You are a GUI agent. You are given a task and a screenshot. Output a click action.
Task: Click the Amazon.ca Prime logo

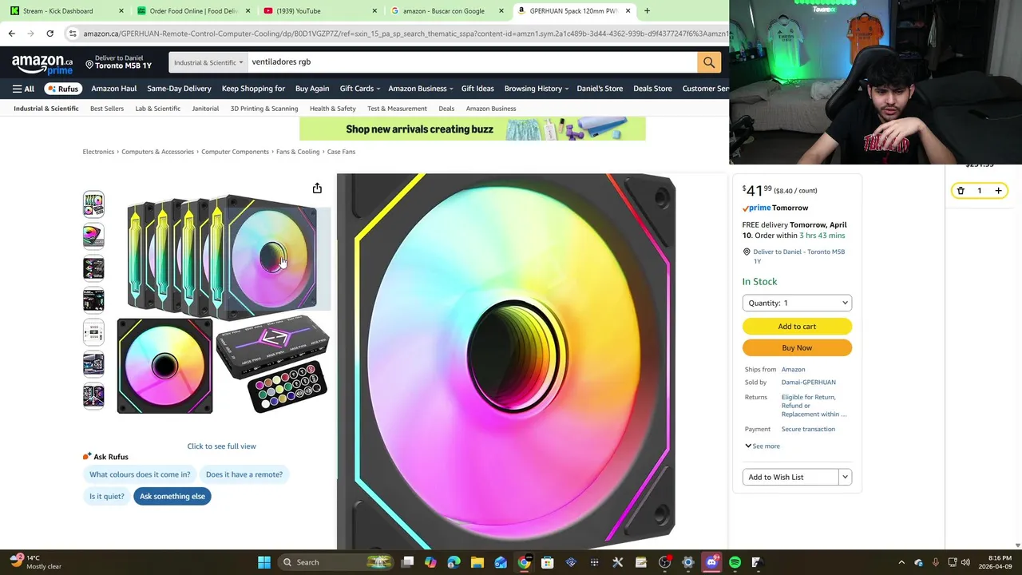tap(42, 64)
